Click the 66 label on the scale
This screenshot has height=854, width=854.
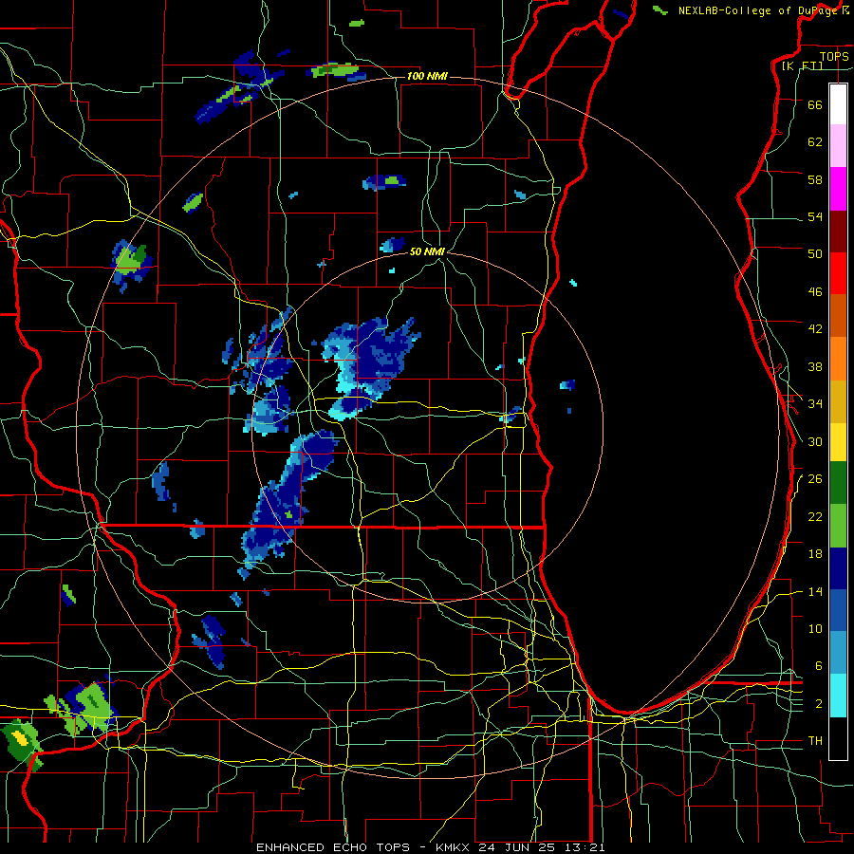click(815, 104)
